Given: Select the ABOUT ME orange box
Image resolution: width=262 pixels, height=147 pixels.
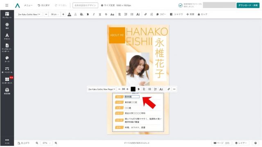Looking at the screenshot, I should (x=117, y=35).
